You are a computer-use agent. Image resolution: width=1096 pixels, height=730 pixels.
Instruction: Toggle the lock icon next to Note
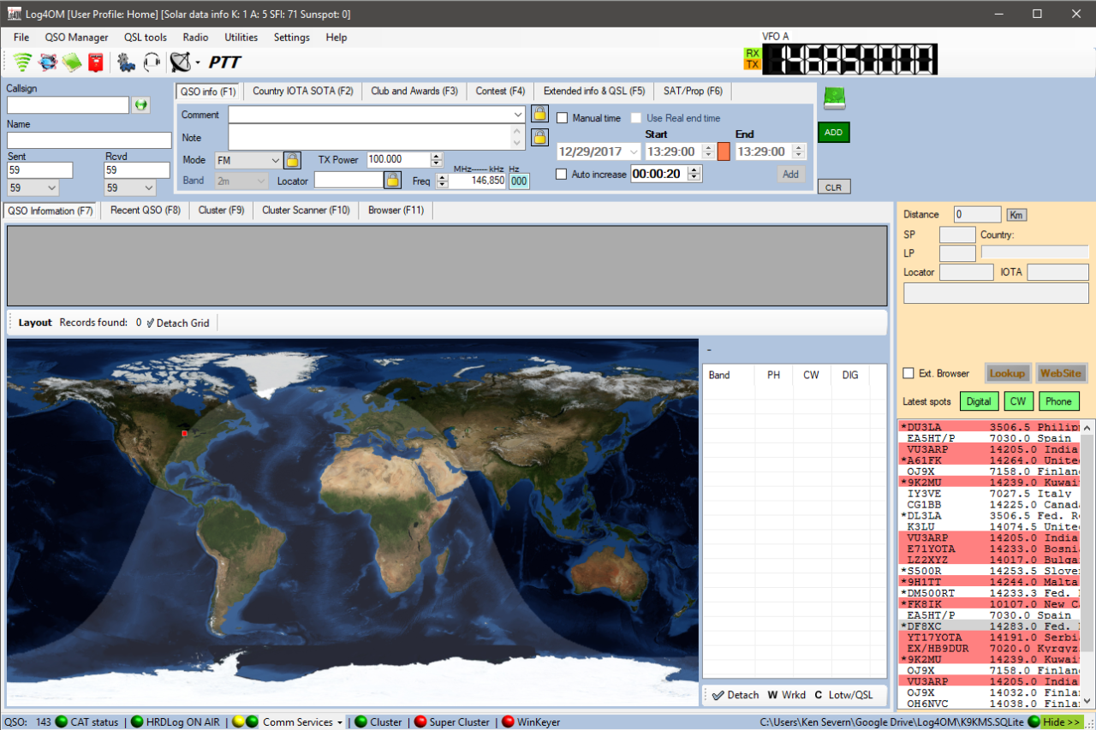click(539, 137)
